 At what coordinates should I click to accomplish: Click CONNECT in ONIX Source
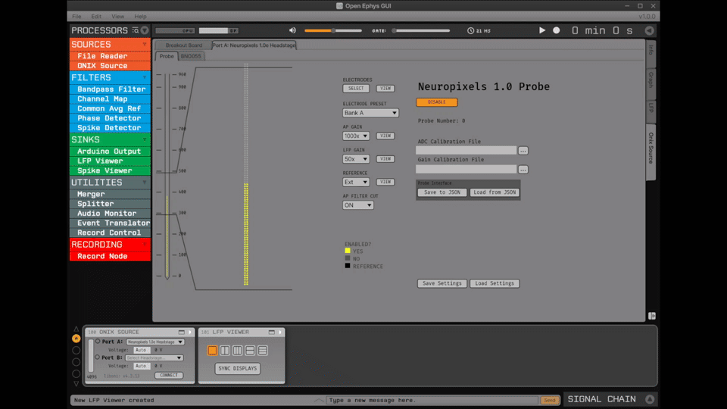coord(169,375)
